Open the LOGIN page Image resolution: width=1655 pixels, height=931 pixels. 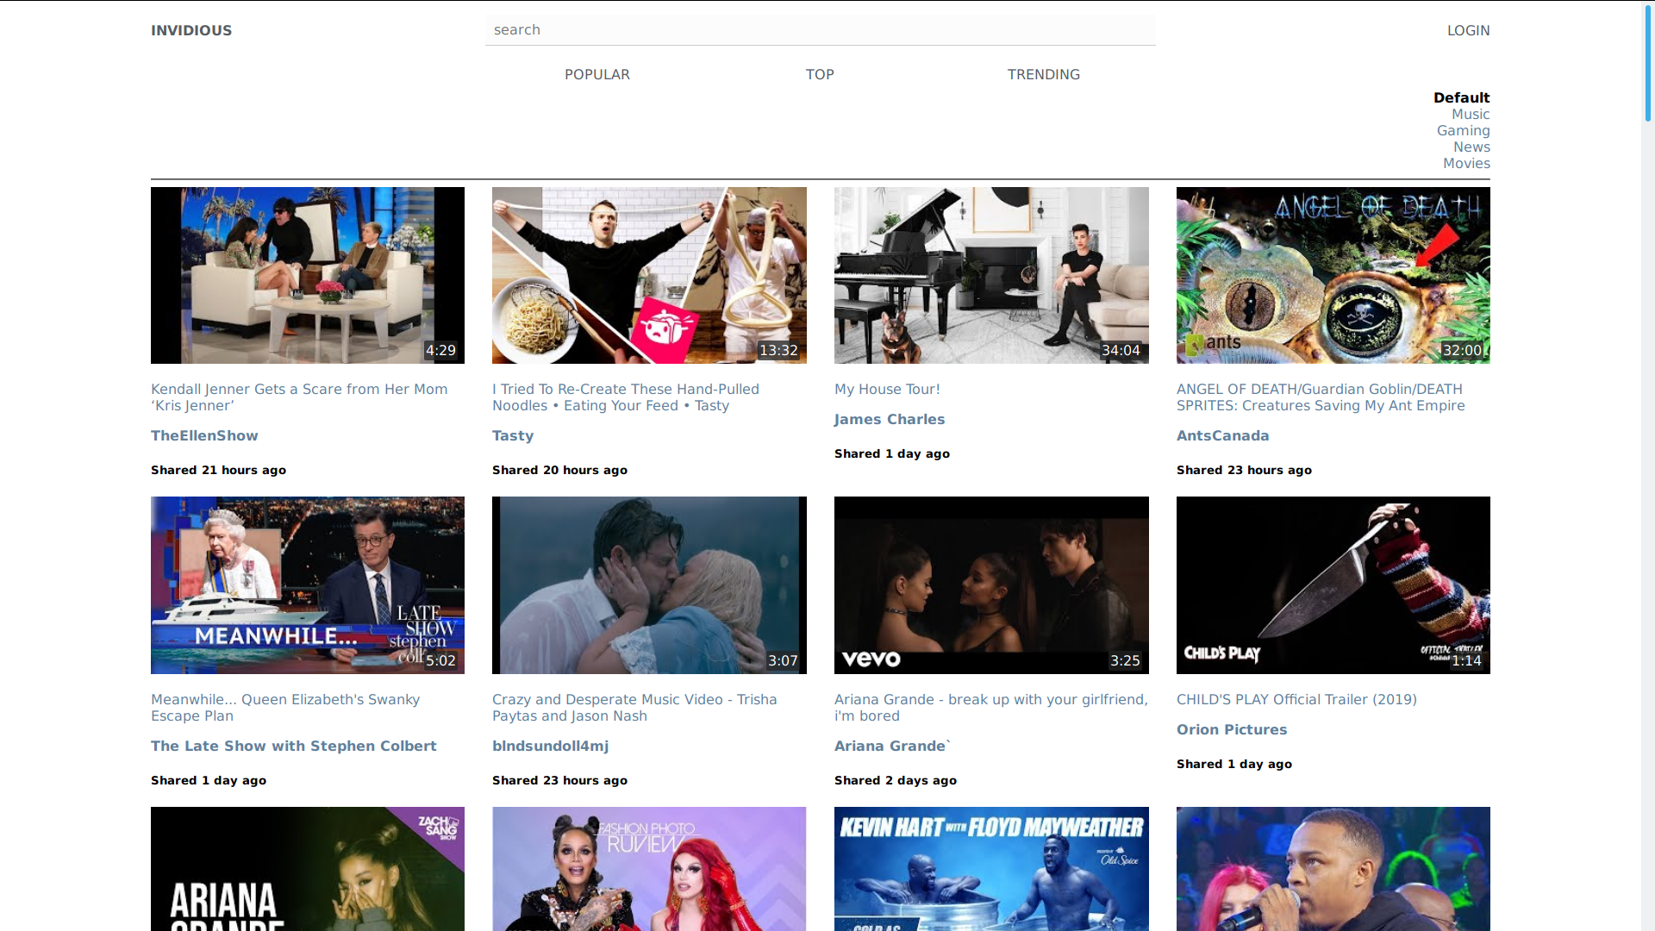pos(1468,30)
